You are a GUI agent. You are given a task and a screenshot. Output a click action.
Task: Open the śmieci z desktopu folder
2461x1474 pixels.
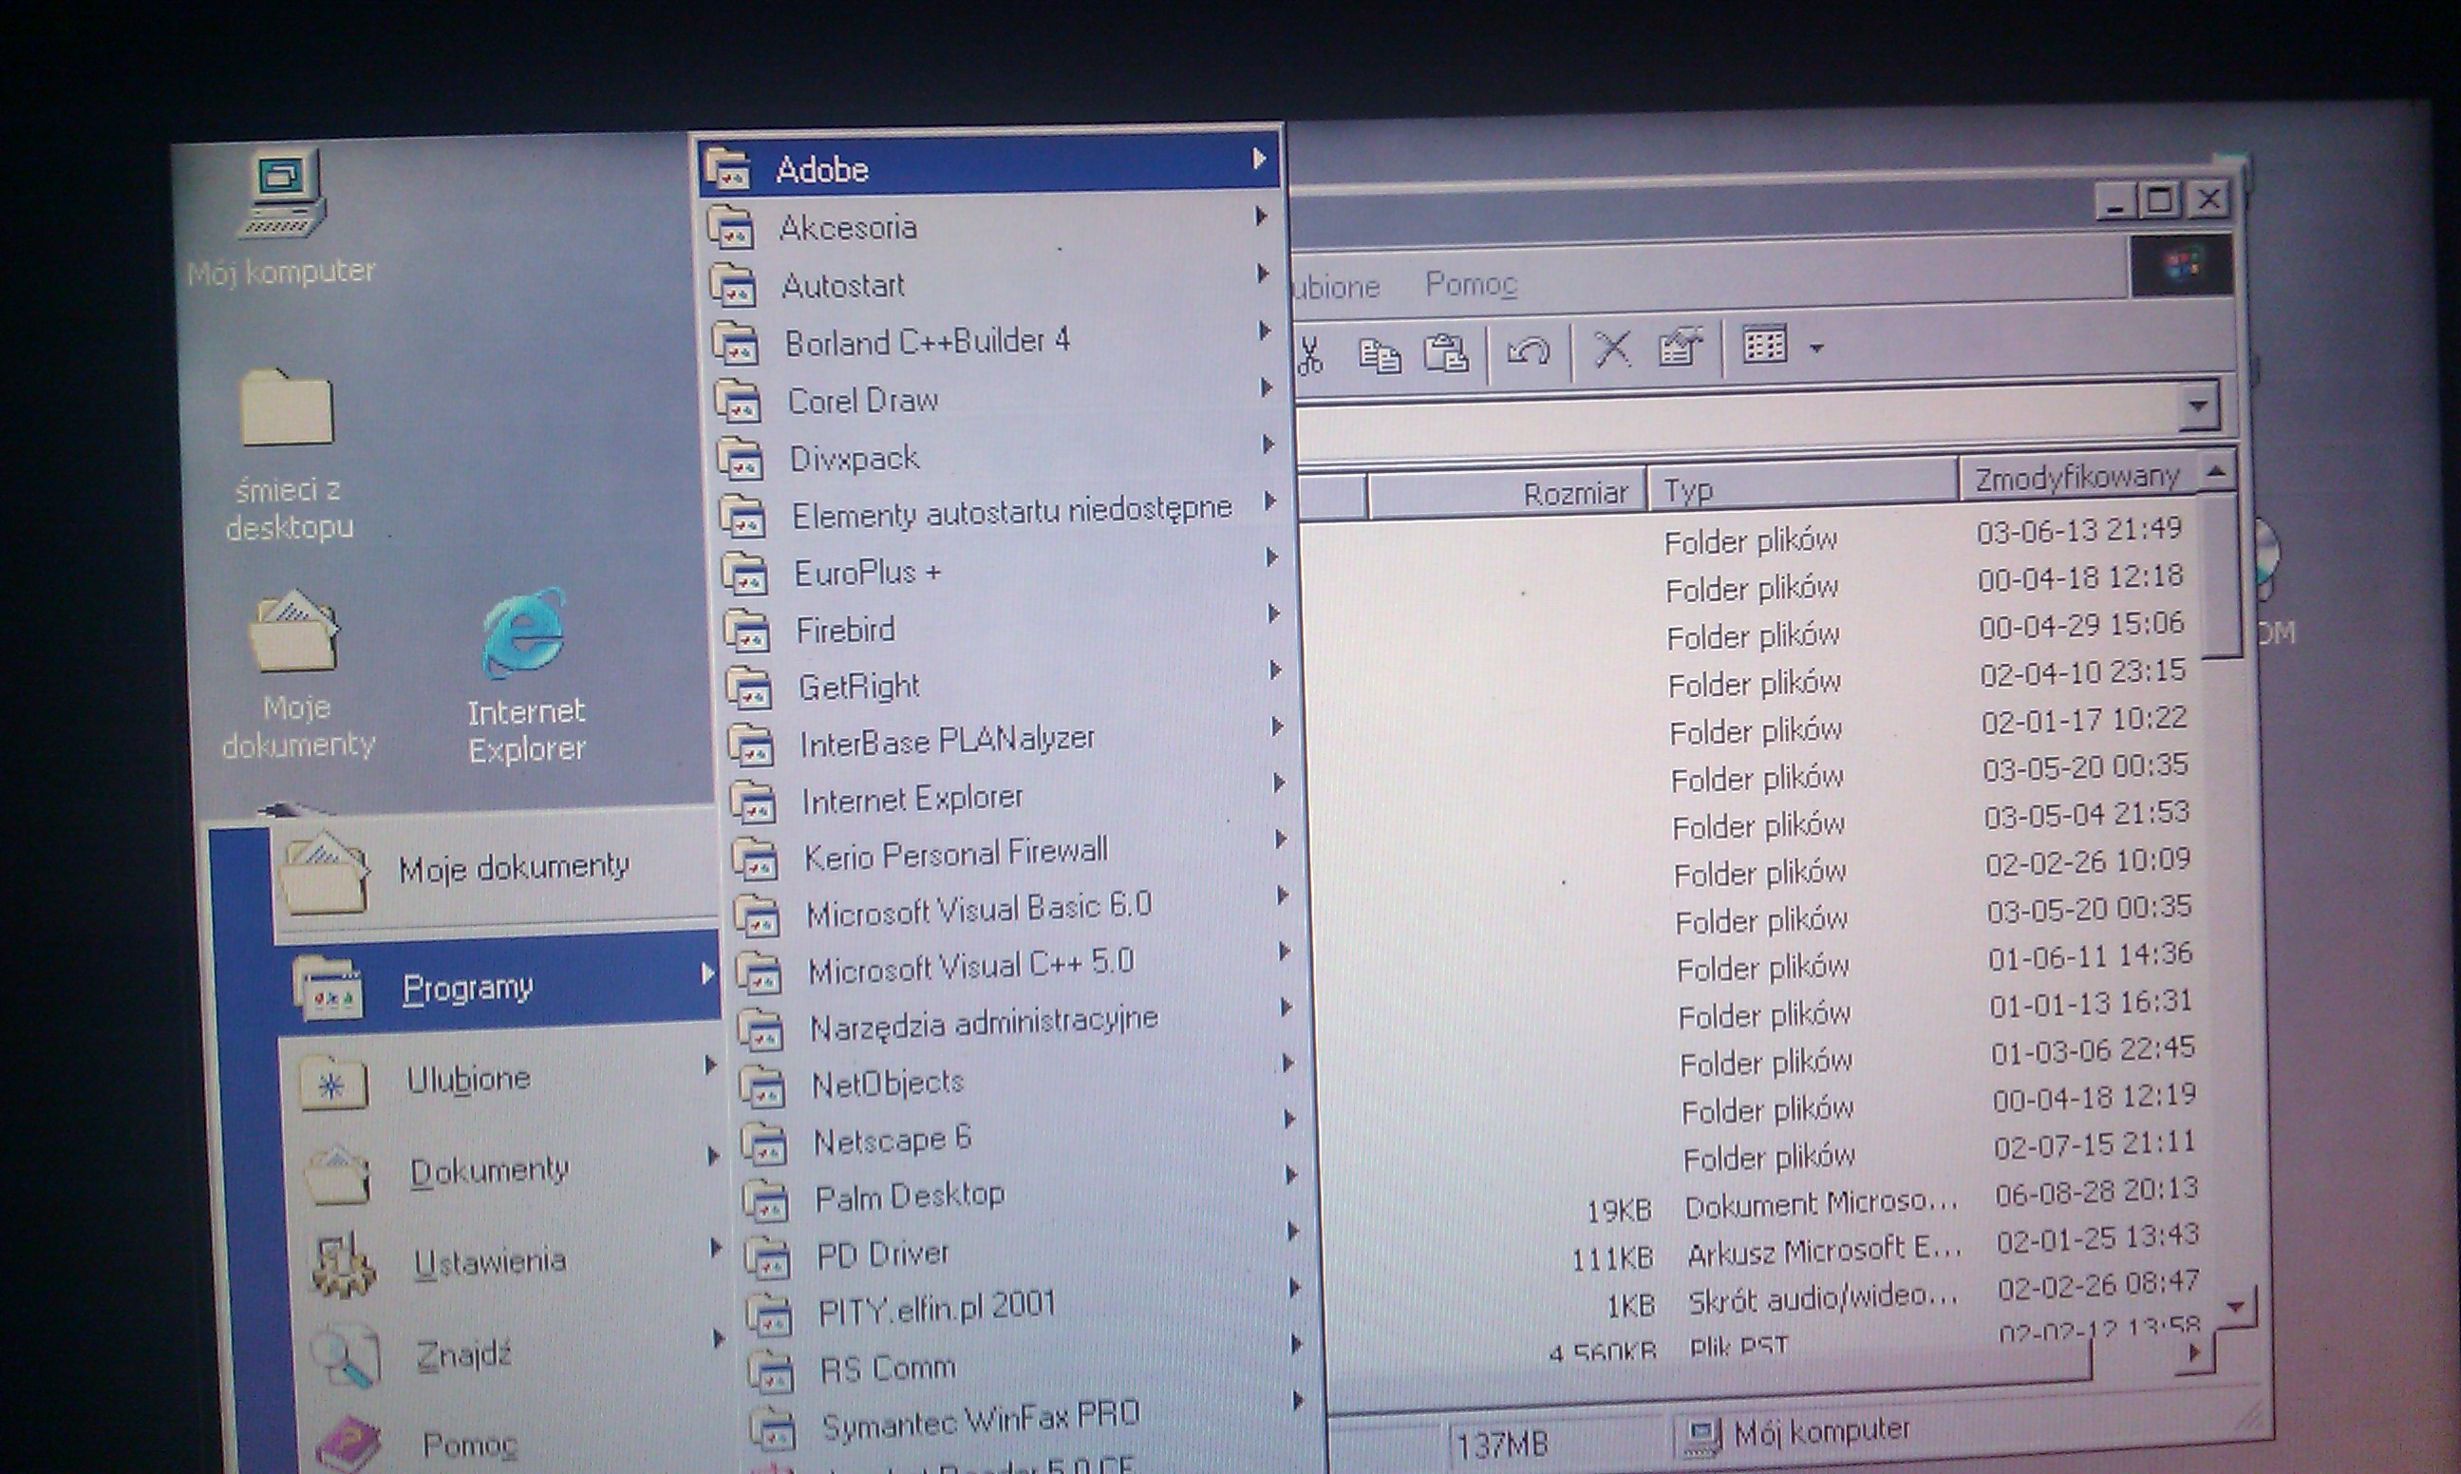pyautogui.click(x=287, y=407)
